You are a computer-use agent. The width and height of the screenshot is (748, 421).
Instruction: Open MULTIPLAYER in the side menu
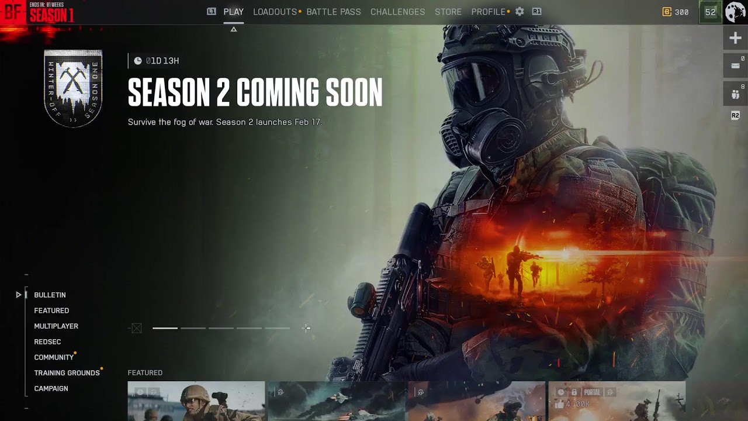point(56,326)
